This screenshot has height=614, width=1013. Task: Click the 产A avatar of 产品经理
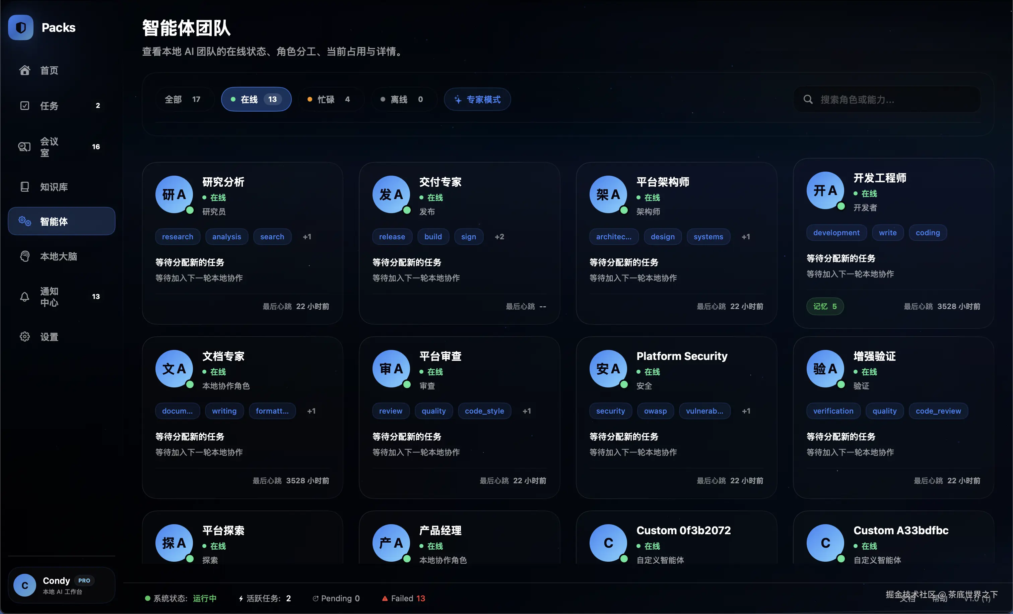tap(391, 543)
